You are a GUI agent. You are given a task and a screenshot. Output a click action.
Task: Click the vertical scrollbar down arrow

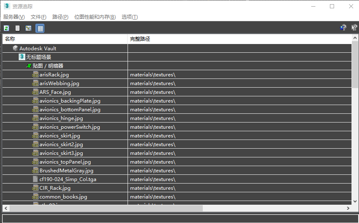[355, 201]
